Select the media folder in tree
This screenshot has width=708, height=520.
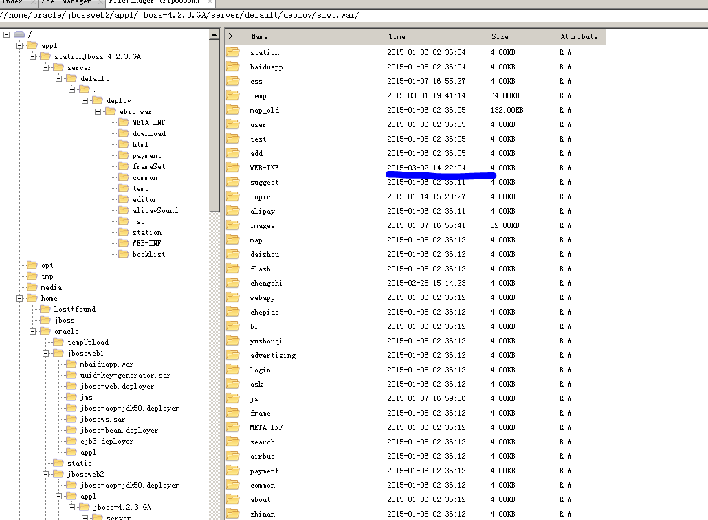click(51, 287)
